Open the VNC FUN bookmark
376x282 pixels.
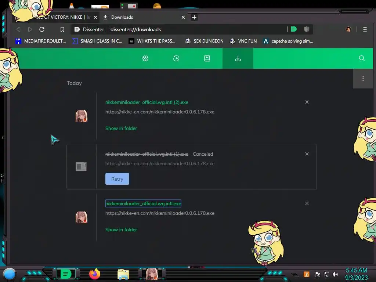click(x=243, y=41)
